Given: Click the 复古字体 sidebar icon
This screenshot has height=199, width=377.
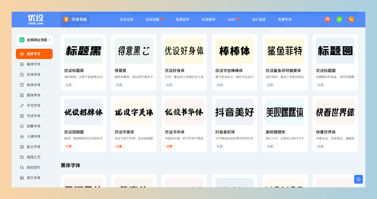Looking at the screenshot, I should coord(22,147).
